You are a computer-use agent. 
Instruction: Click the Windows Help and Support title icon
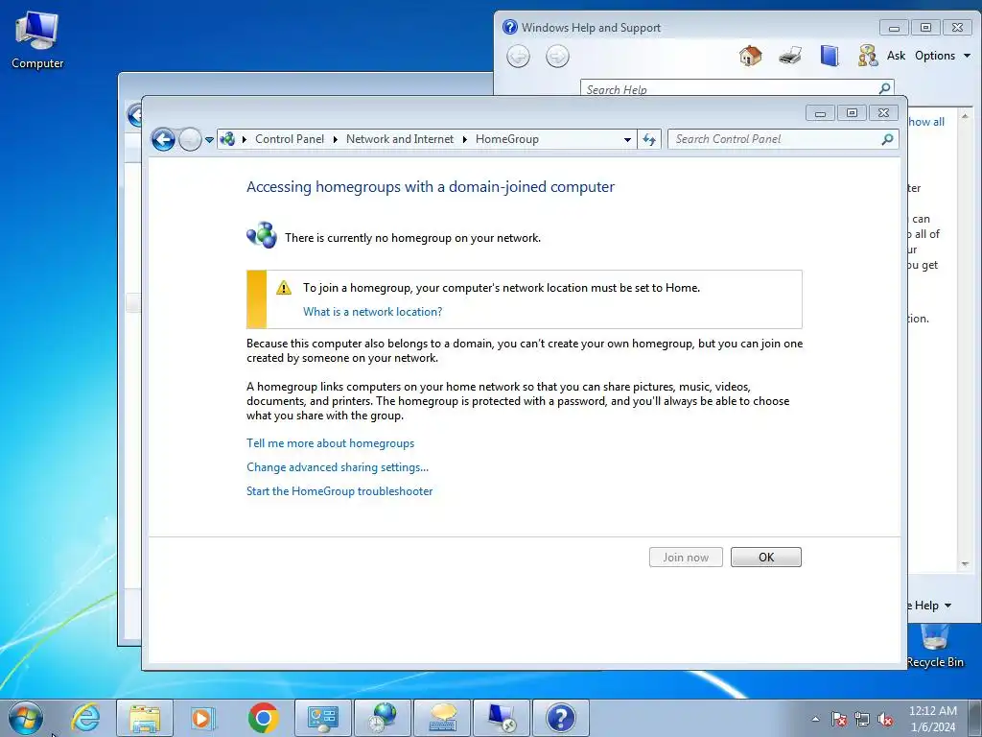[x=510, y=27]
